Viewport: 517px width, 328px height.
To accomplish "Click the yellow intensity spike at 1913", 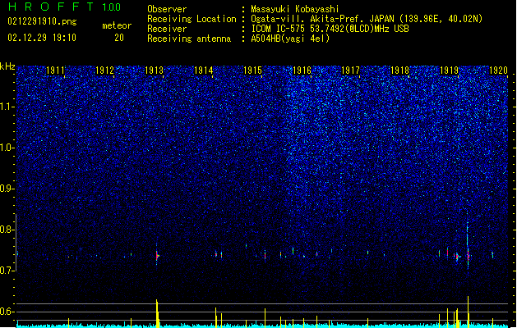I will tap(157, 313).
